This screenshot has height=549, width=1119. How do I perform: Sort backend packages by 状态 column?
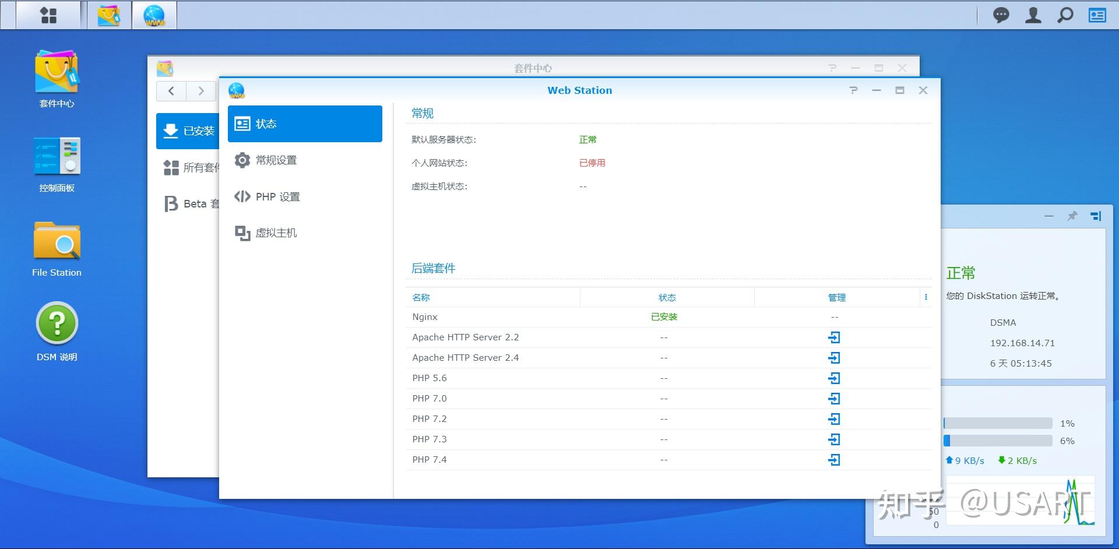tap(667, 297)
